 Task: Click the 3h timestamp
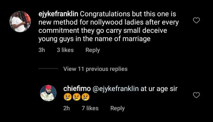[42, 50]
